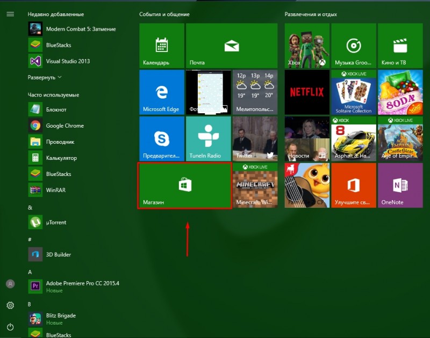This screenshot has height=338, width=430.
Task: Launch Modern Combat 5 from recently added
Action: [72, 29]
